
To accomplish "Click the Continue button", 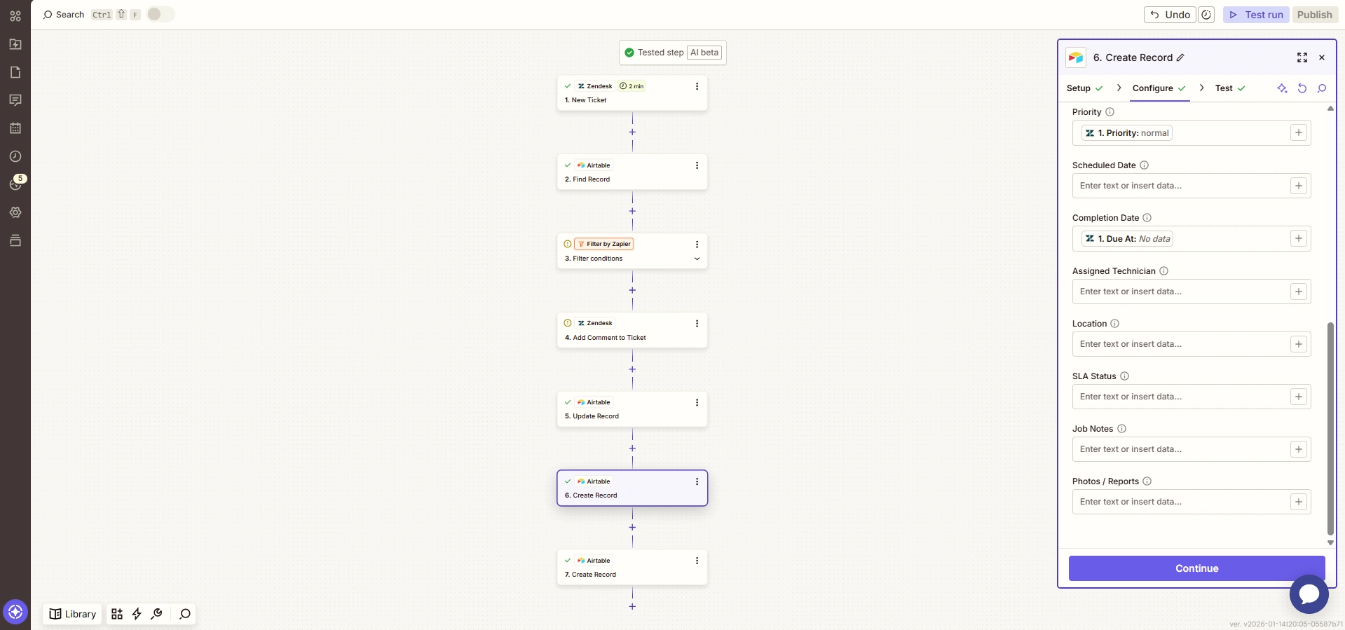I will (x=1196, y=568).
